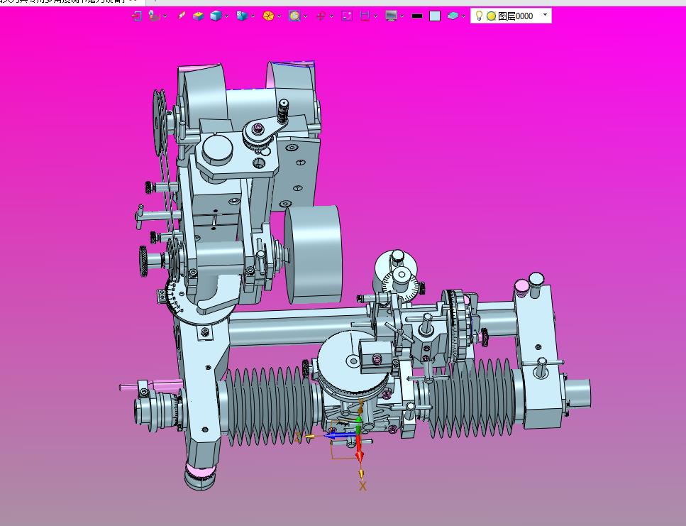Click the red X-axis triad arrow
Screen dimensions: 686x526
click(359, 449)
